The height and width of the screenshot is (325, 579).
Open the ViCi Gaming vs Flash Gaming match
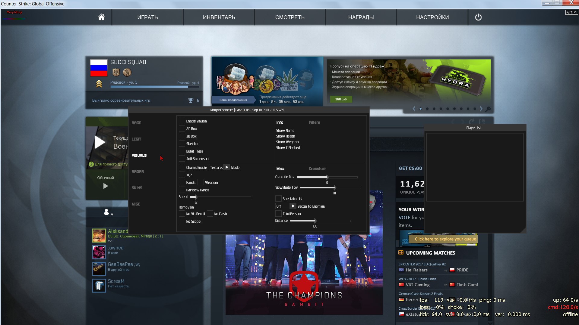pos(438,285)
